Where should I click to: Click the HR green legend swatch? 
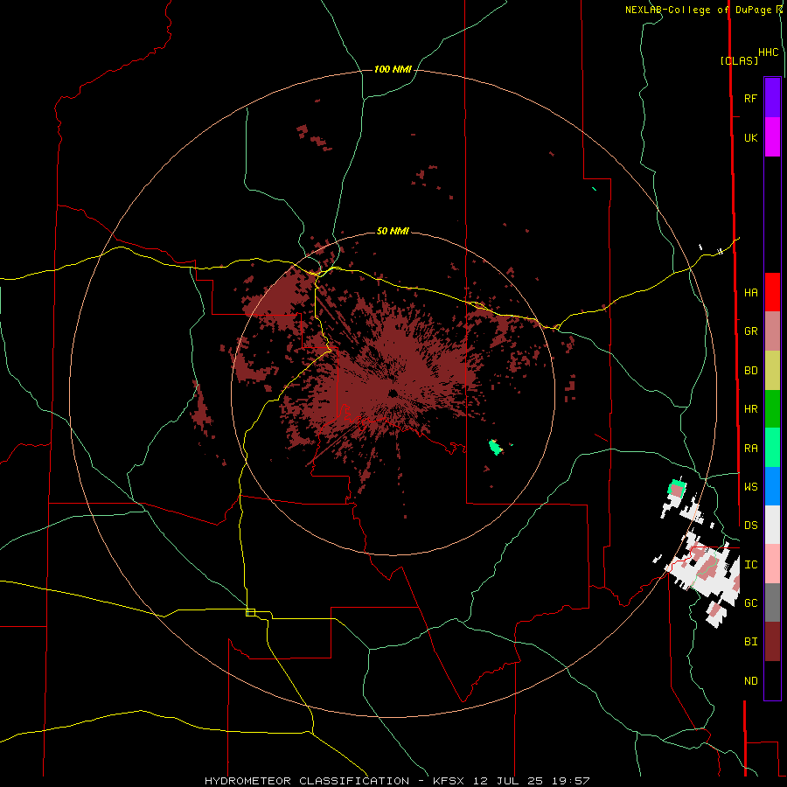tap(772, 409)
